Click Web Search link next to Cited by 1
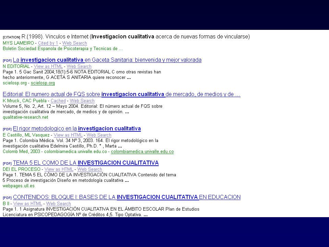 pyautogui.click(x=74, y=43)
